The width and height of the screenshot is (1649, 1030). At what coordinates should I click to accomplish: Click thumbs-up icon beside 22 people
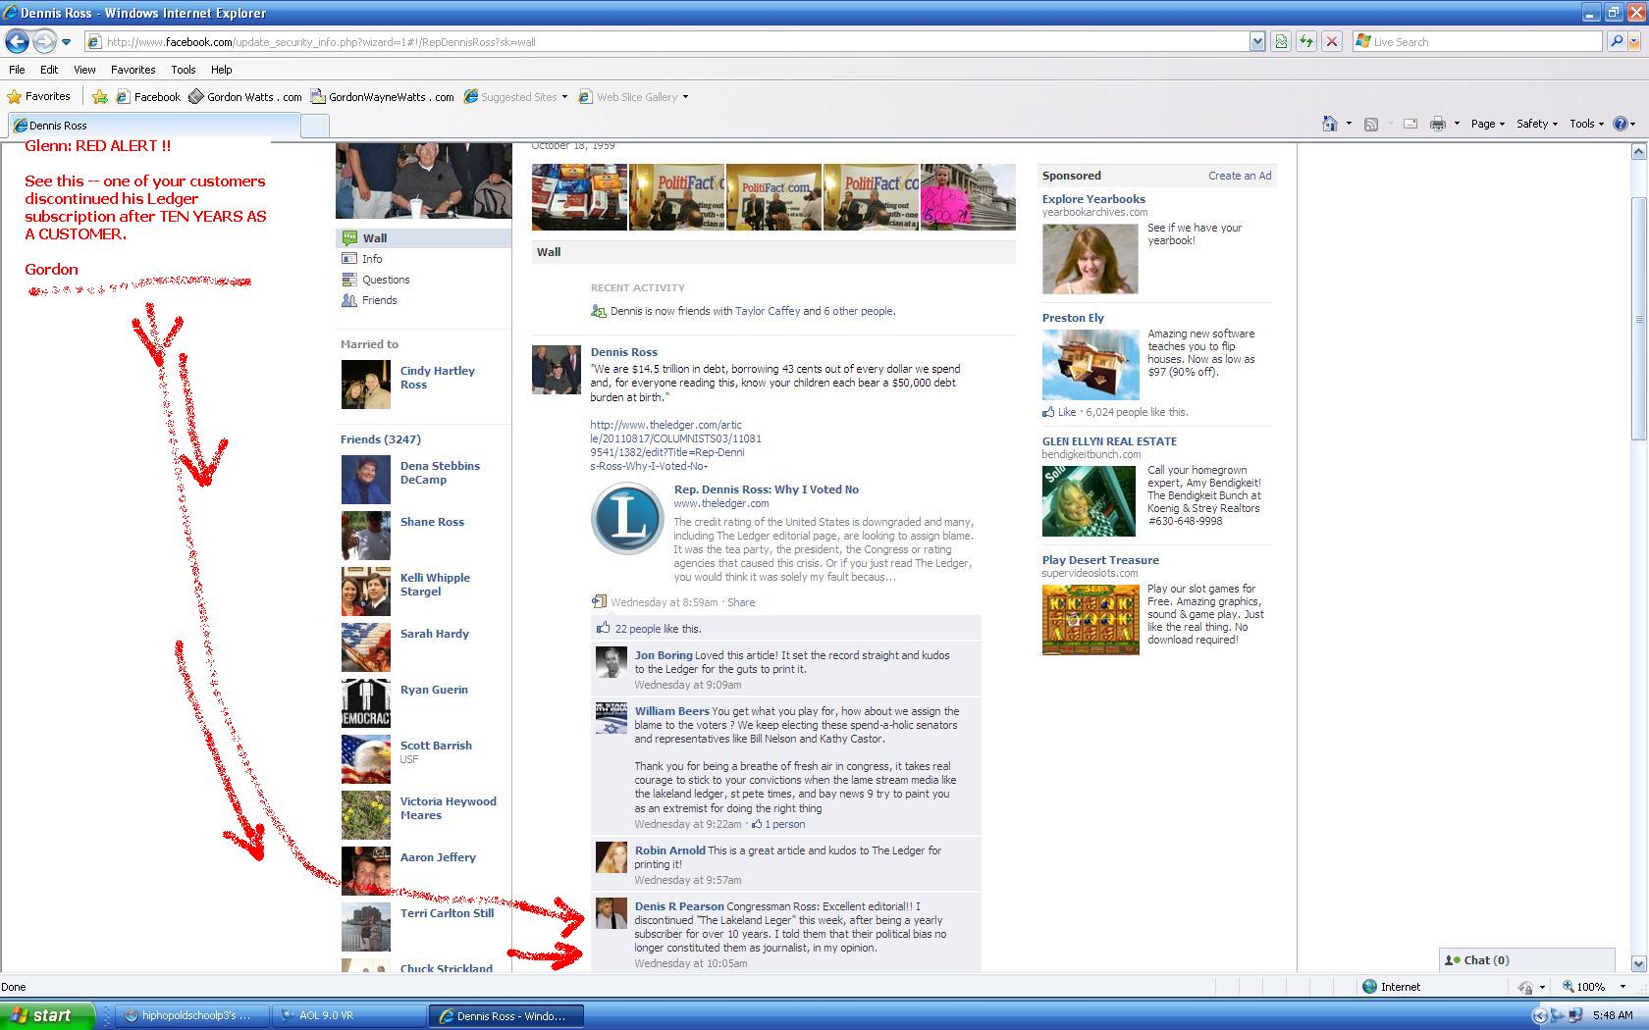coord(604,628)
